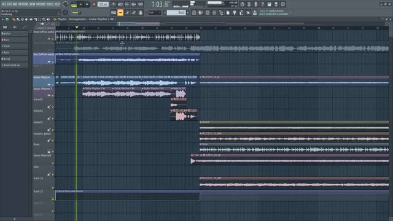Open the channel rack view icon
Screen dimensions: 393x221
coord(208,12)
